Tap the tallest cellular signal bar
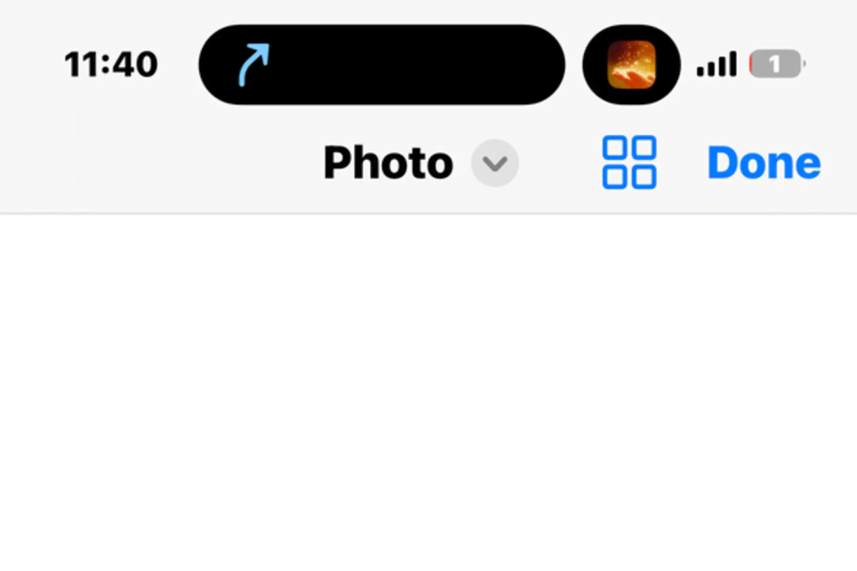Image resolution: width=857 pixels, height=571 pixels. click(732, 64)
